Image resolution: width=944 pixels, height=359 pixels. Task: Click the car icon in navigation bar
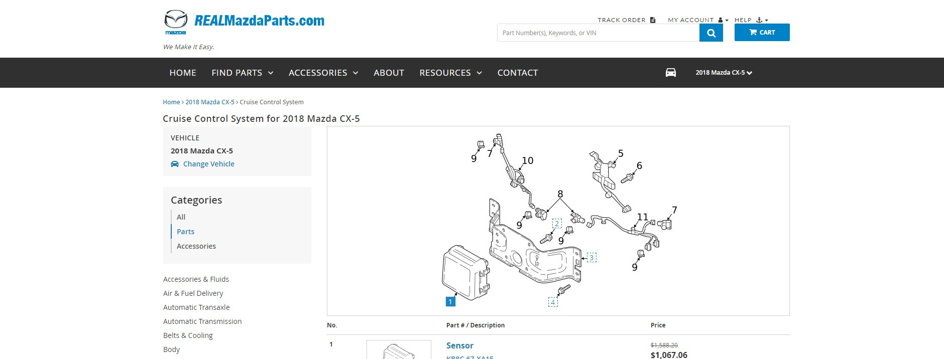[671, 73]
